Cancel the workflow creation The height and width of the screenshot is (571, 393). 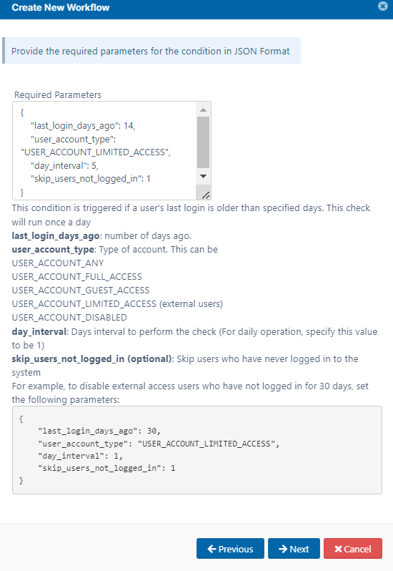pos(353,548)
